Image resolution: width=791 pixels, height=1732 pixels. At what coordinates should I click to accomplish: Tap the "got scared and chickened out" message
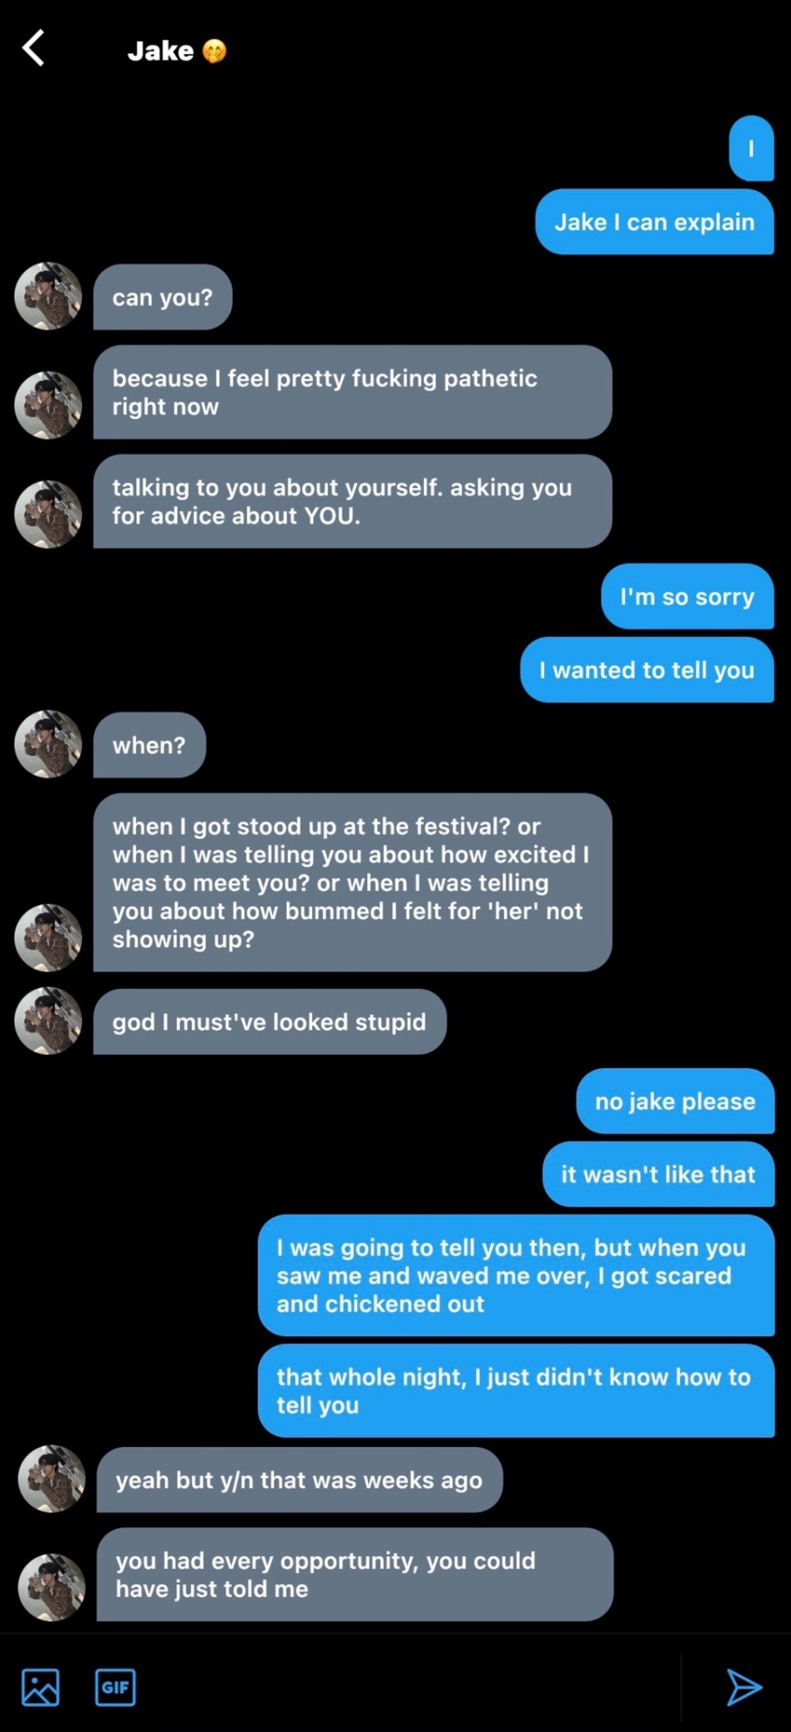[x=515, y=1276]
